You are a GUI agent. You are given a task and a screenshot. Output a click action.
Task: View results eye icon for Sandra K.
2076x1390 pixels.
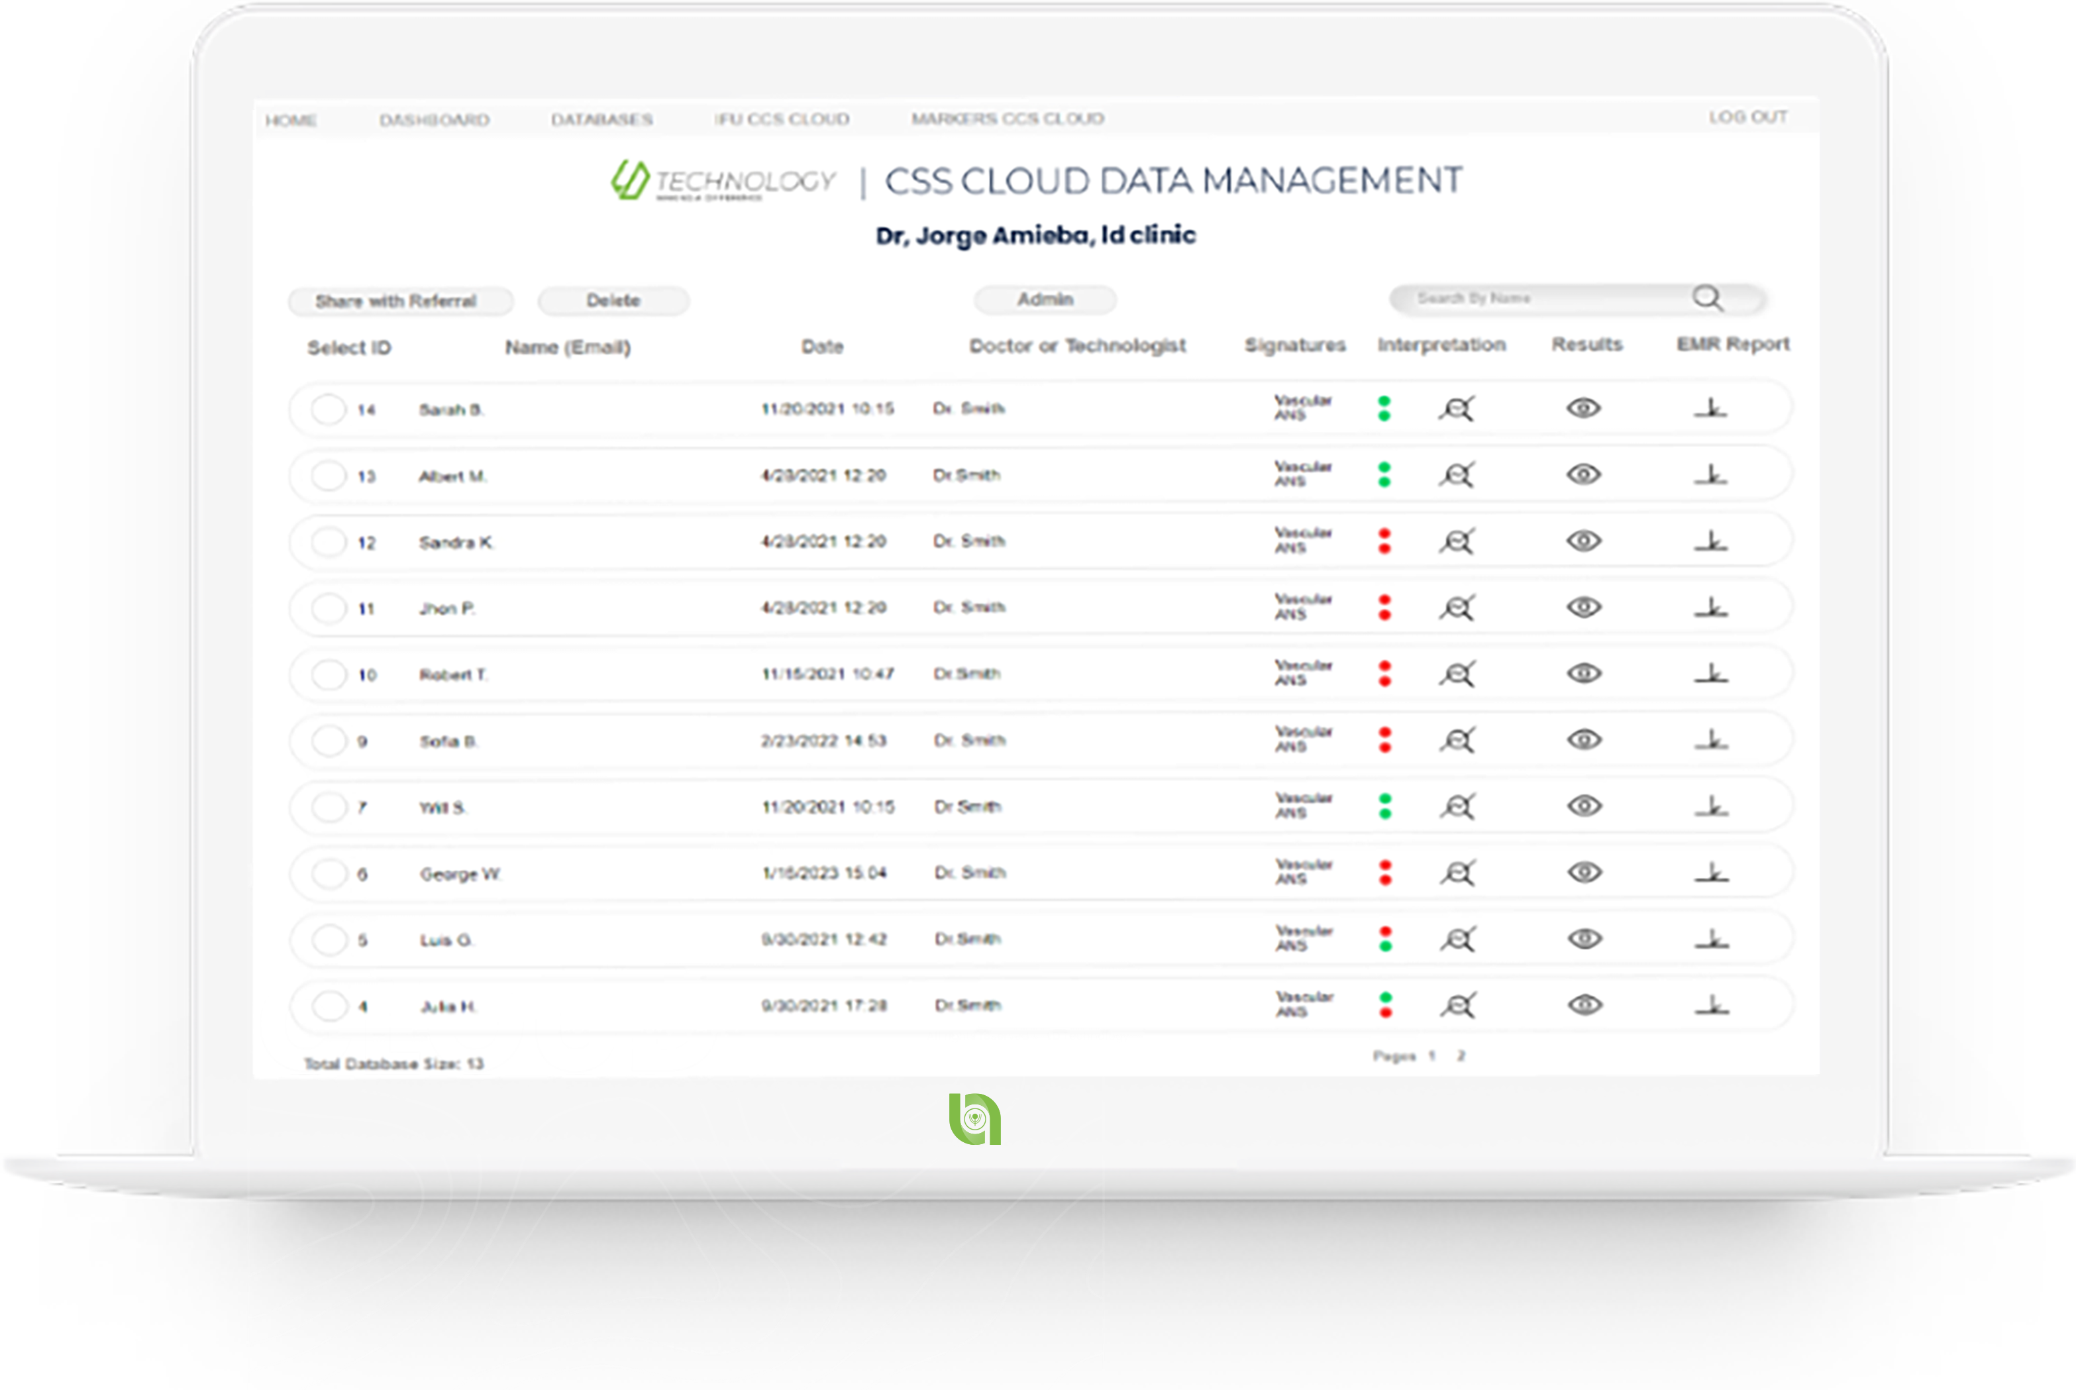tap(1583, 541)
